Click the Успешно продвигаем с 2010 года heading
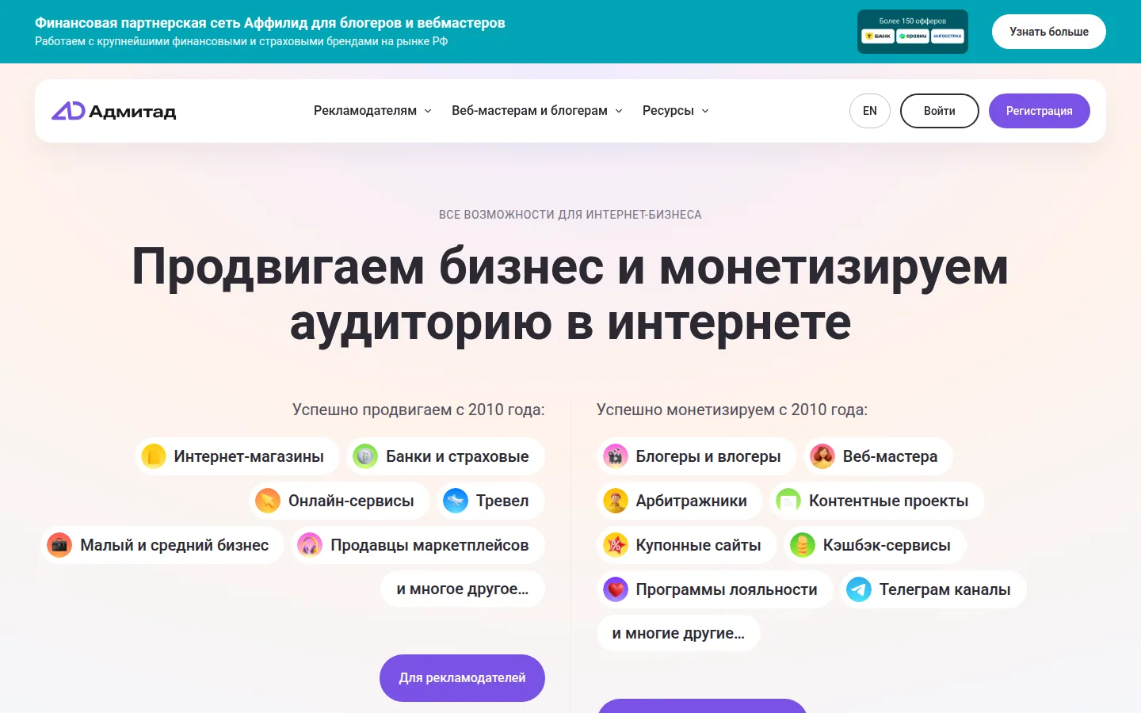This screenshot has width=1141, height=713. click(418, 410)
